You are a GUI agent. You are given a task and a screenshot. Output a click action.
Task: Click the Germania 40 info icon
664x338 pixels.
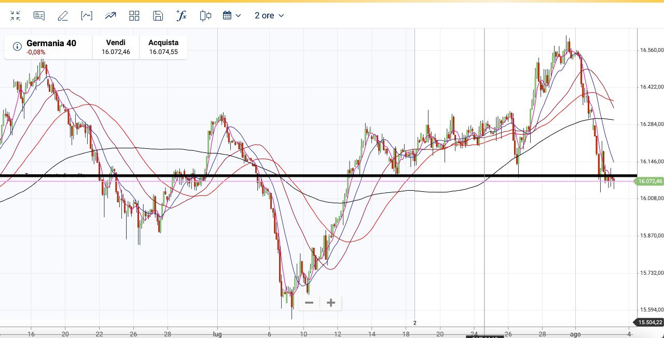click(17, 47)
